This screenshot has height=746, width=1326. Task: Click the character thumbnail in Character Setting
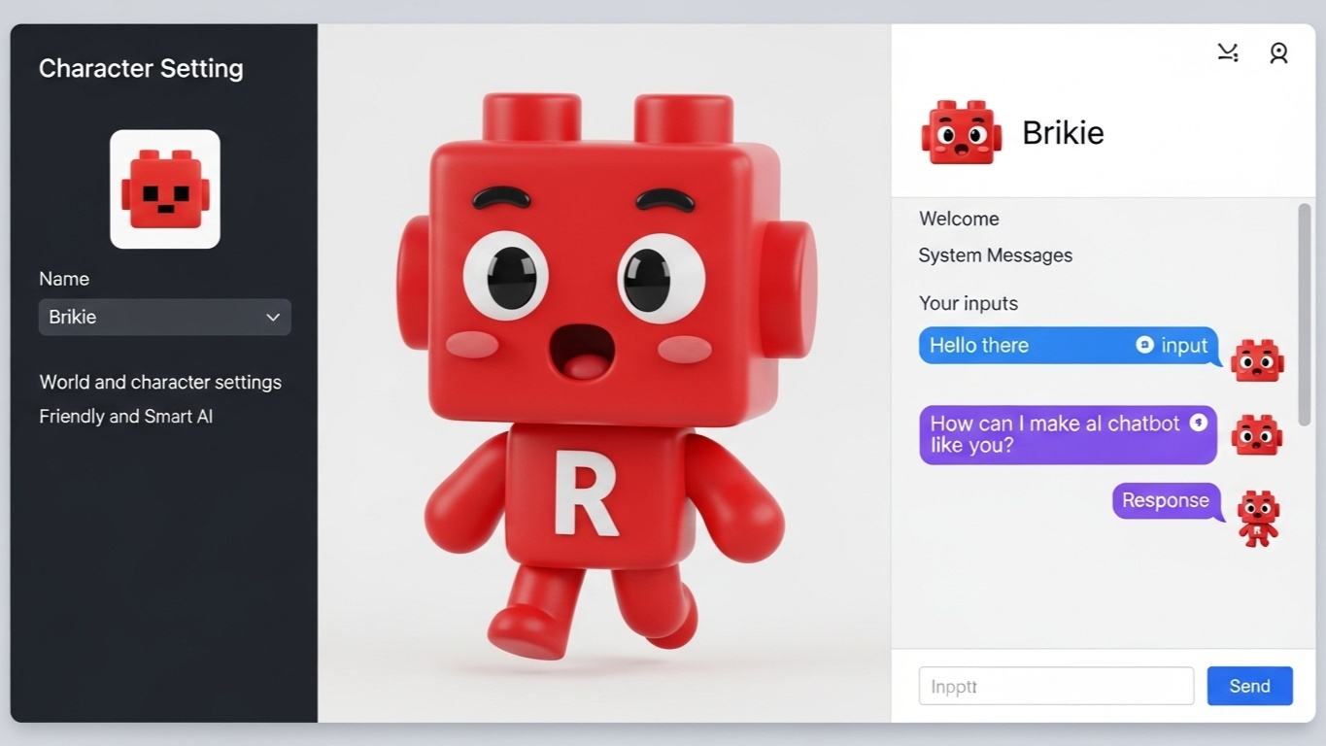(x=165, y=189)
